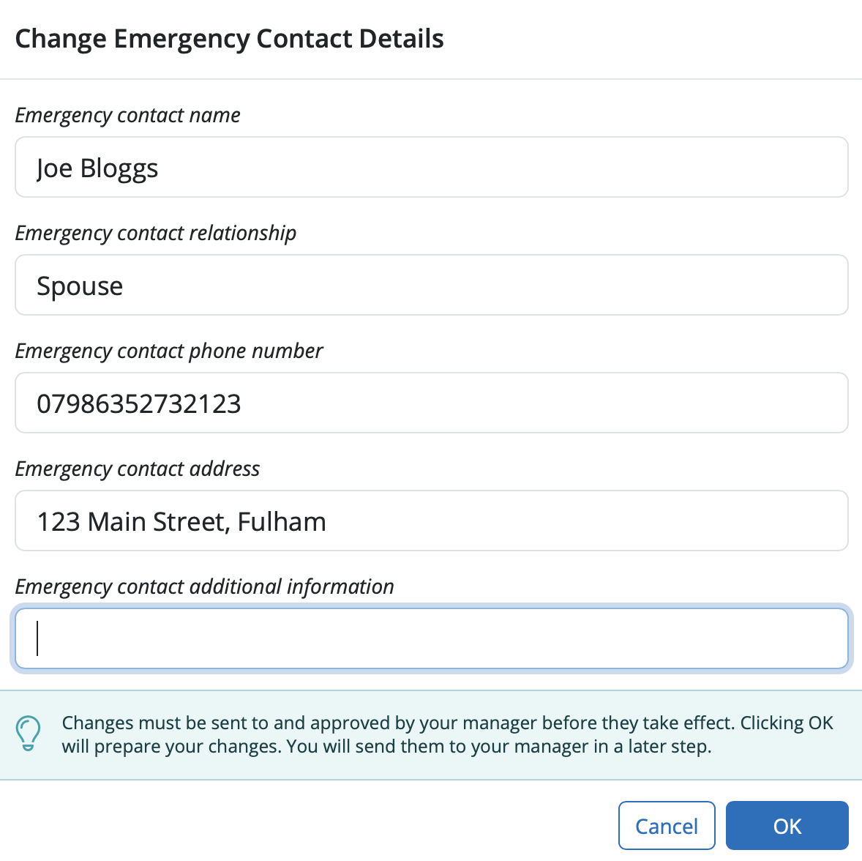This screenshot has width=862, height=861.
Task: Focus the Emergency contact name field
Action: [x=432, y=167]
